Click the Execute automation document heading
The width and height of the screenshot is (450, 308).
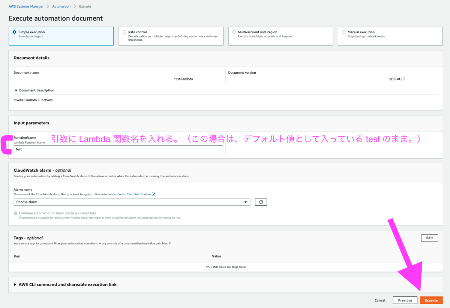point(56,18)
